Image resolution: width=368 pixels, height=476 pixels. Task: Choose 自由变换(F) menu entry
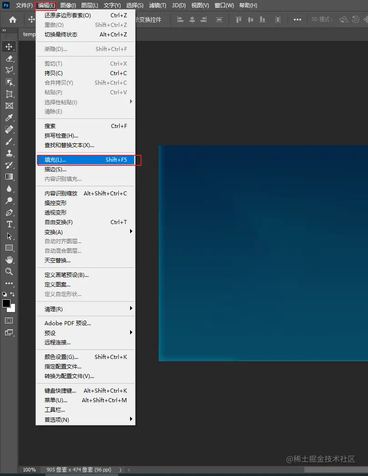coord(86,222)
